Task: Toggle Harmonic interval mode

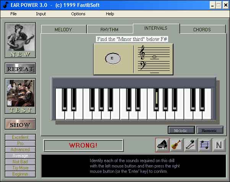Action: [210, 130]
